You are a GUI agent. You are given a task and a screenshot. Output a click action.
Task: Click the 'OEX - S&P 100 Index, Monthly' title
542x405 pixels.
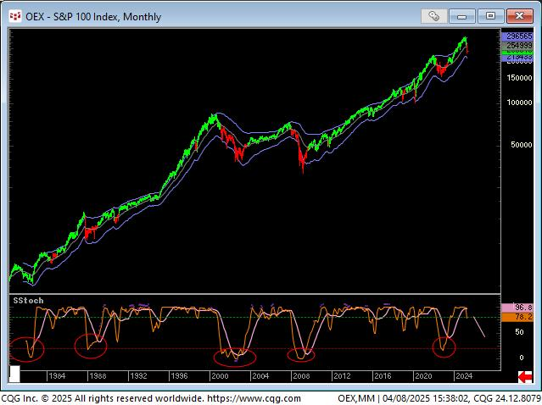93,17
